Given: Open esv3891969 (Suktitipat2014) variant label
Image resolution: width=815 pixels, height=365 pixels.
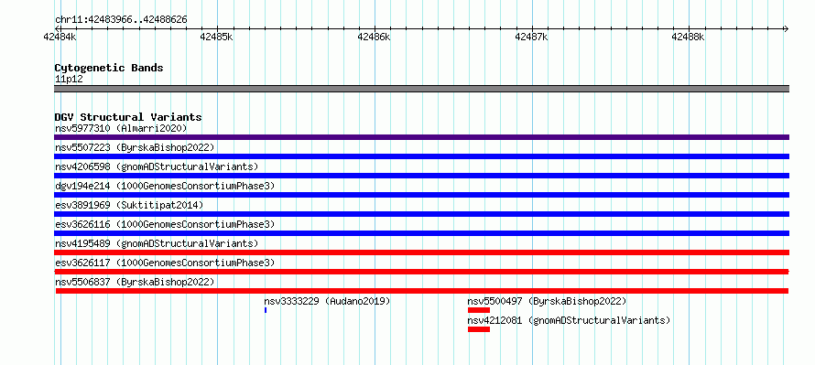Looking at the screenshot, I should click(129, 205).
